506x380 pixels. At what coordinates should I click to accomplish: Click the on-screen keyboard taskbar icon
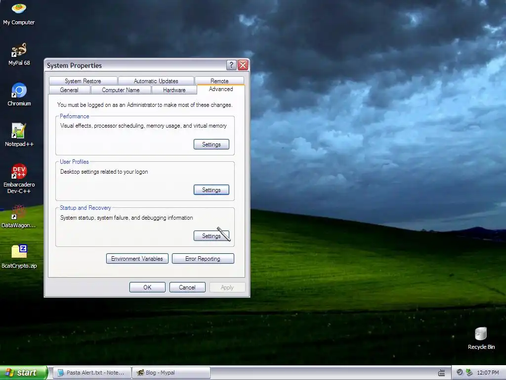(441, 373)
